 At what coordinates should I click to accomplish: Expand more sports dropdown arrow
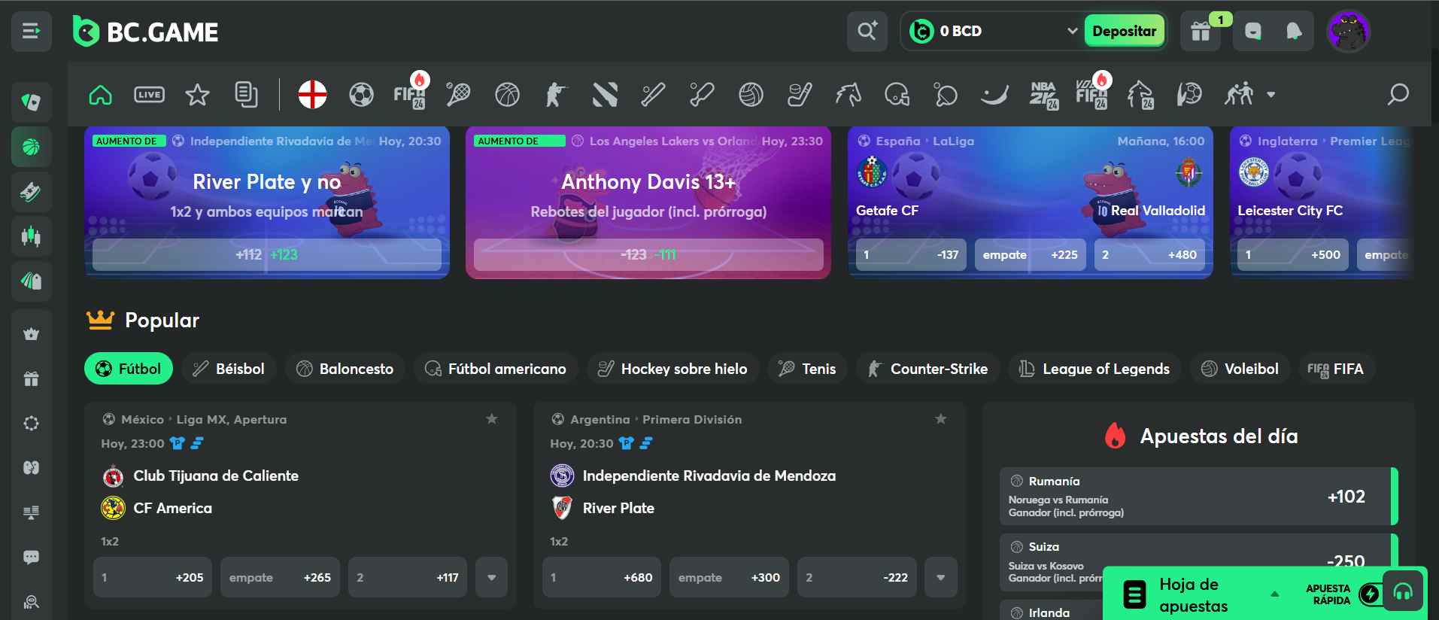click(x=1271, y=95)
